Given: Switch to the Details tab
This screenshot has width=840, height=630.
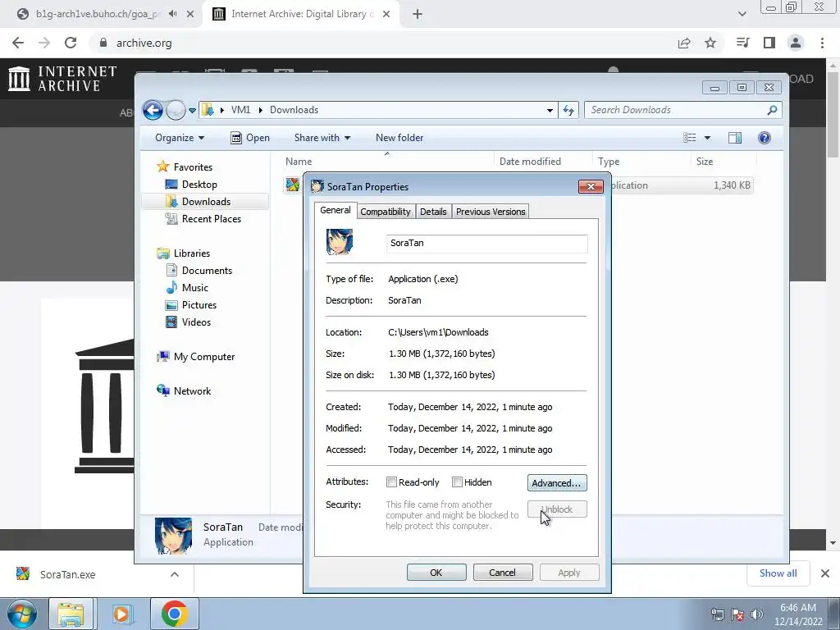Looking at the screenshot, I should tap(433, 212).
